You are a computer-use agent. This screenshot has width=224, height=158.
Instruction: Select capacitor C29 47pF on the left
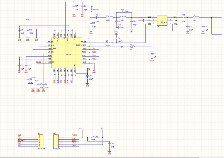[19, 30]
